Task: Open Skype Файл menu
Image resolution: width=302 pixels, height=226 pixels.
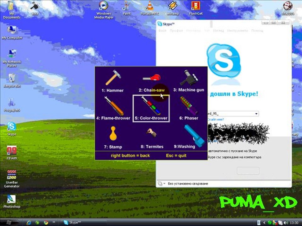Action: [162, 30]
